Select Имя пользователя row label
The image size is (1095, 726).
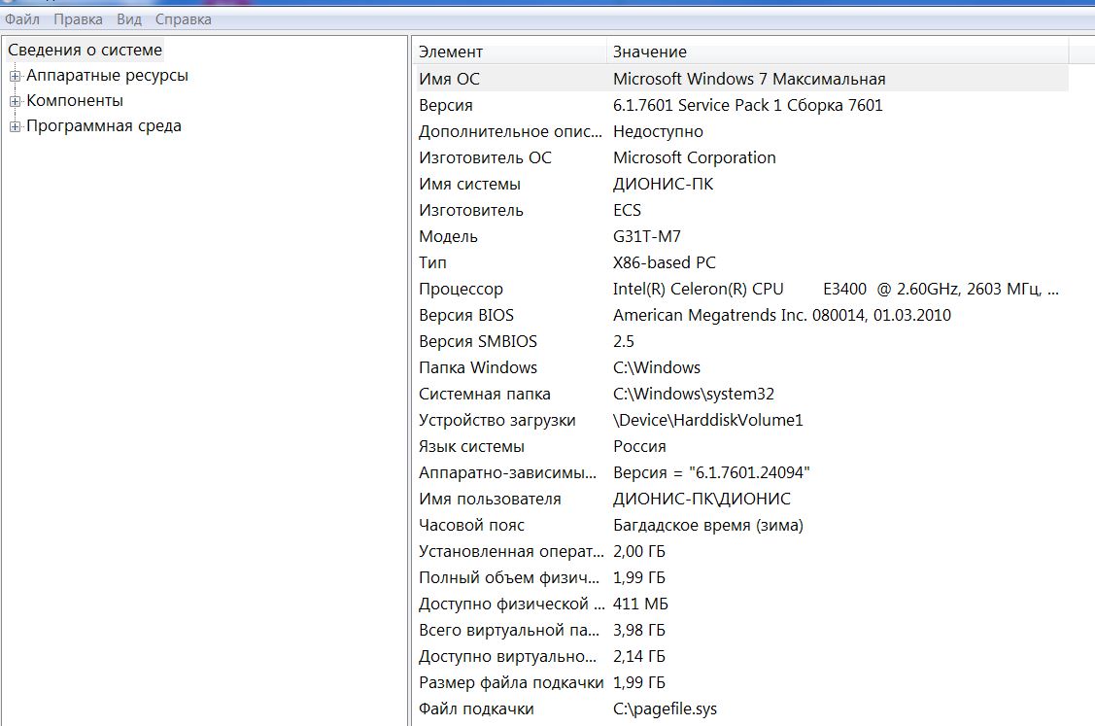point(490,499)
